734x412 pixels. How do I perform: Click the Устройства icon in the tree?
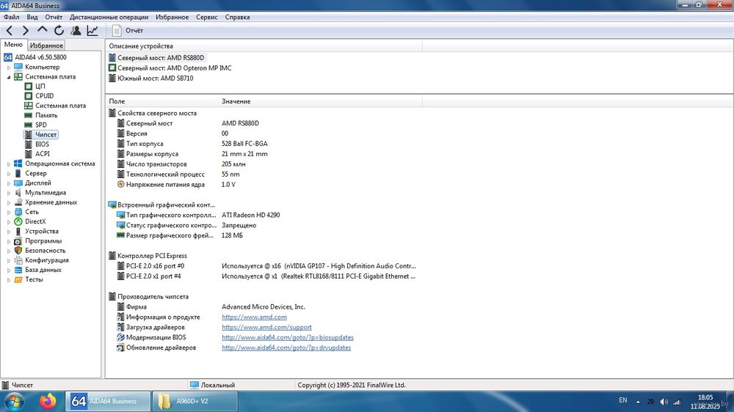click(x=18, y=232)
